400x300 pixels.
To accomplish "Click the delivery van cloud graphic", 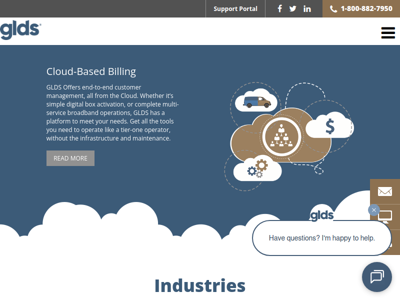I will tap(256, 102).
